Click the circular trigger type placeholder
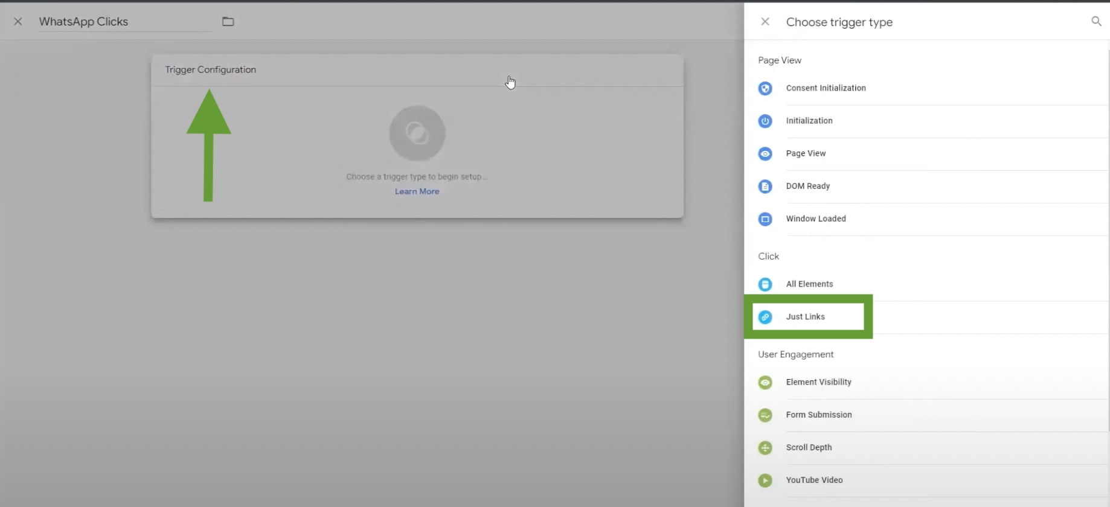The height and width of the screenshot is (507, 1110). tap(417, 133)
